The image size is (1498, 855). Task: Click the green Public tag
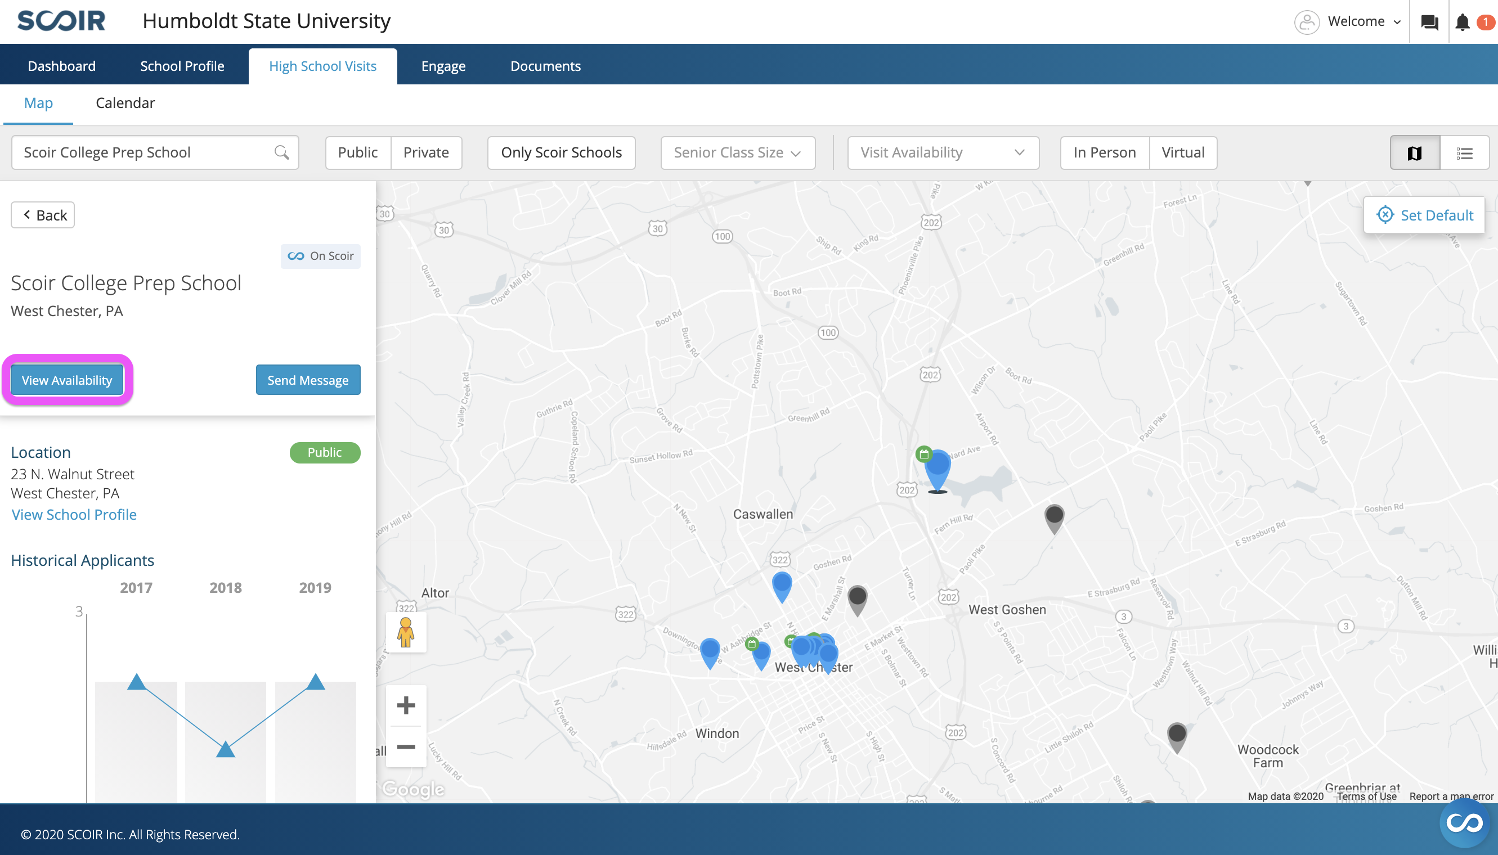click(x=325, y=452)
